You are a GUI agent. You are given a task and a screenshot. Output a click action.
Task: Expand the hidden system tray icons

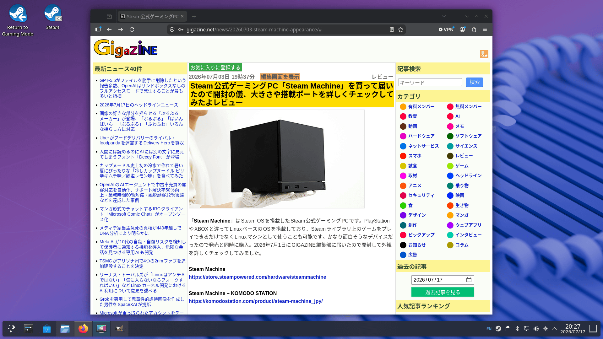pos(554,329)
